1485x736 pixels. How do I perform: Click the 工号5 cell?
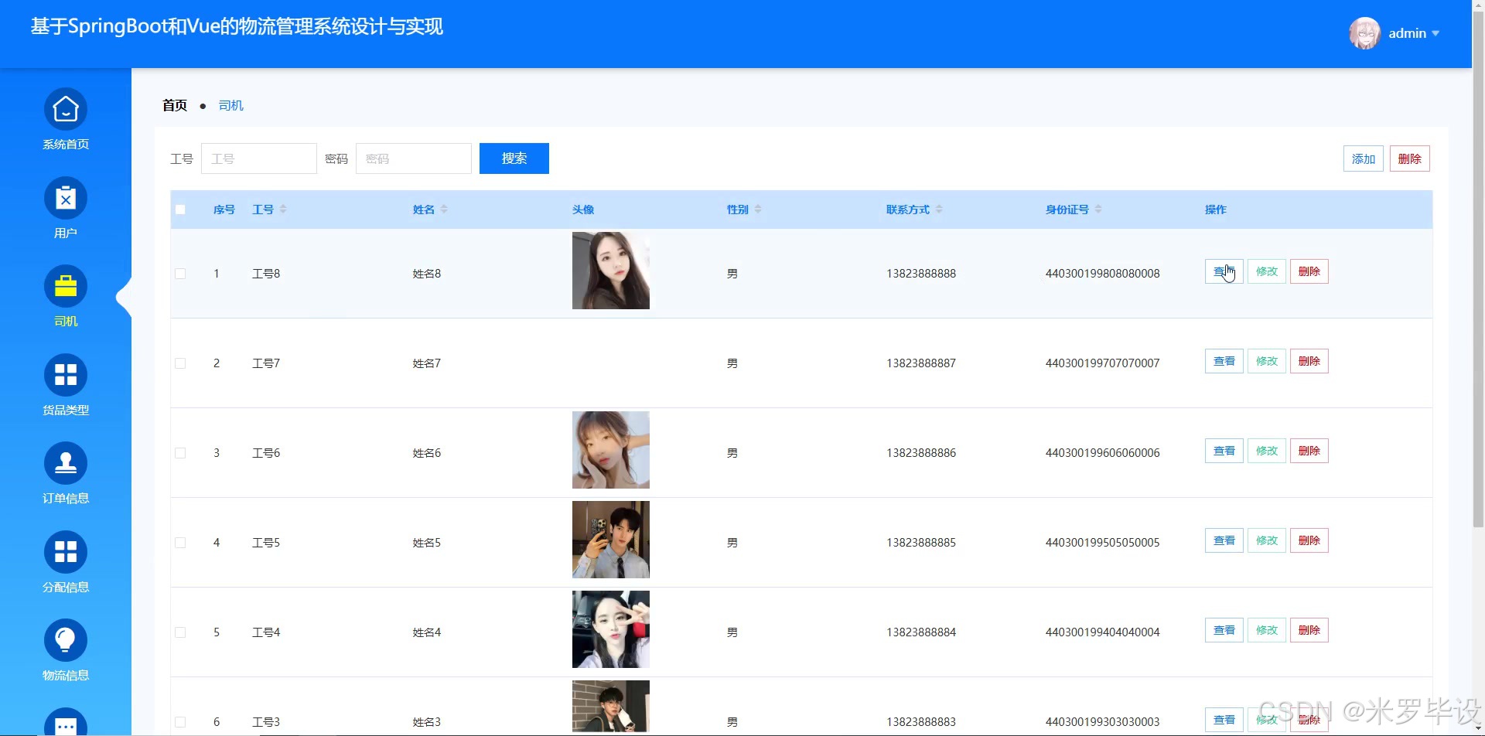click(x=266, y=543)
